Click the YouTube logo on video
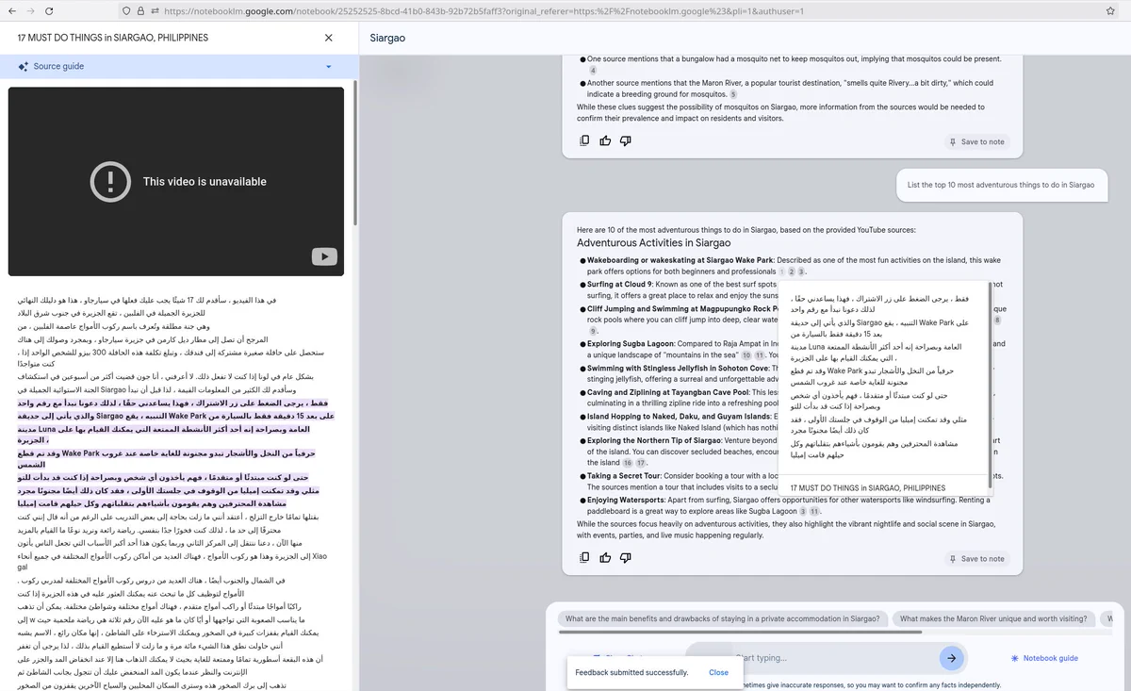 pyautogui.click(x=324, y=256)
